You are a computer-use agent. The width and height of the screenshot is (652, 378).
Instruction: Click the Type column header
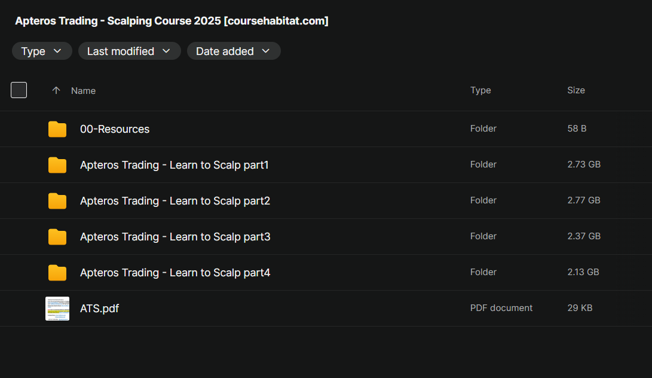(x=480, y=90)
